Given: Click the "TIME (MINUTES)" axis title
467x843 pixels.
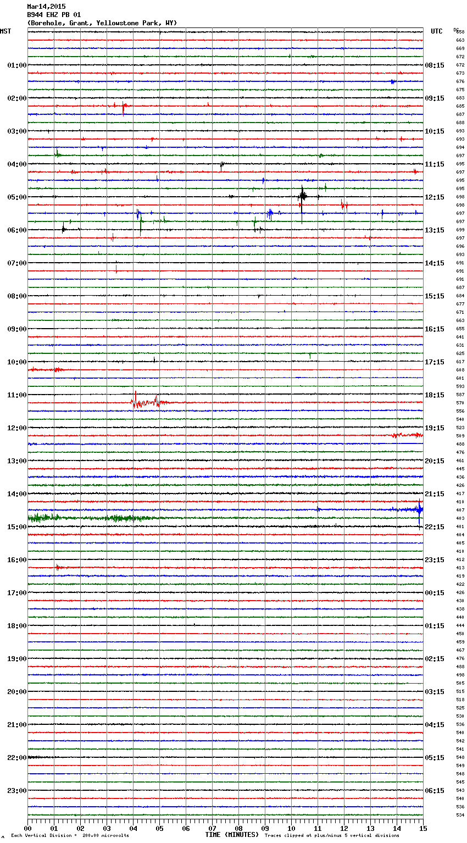Looking at the screenshot, I should 232,835.
